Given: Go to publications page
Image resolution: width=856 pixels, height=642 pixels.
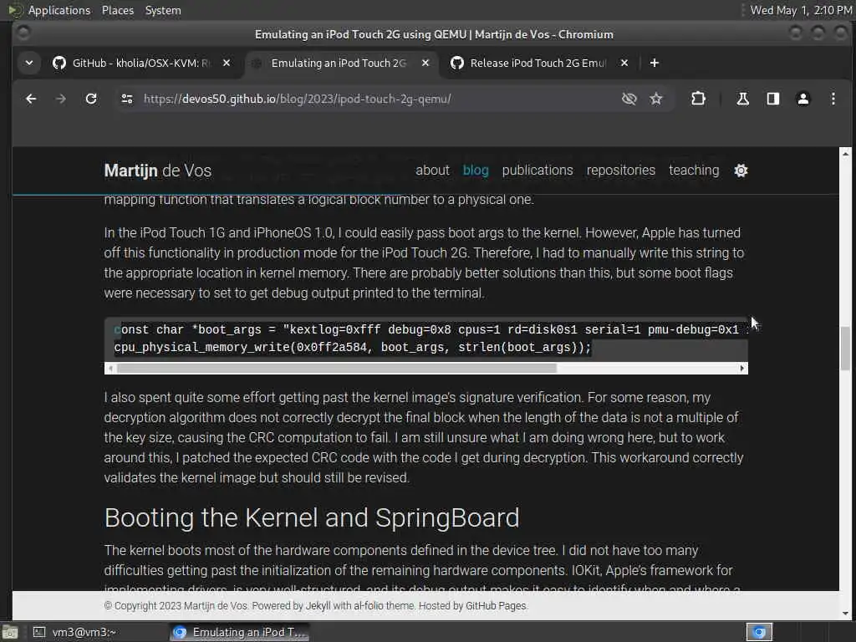Looking at the screenshot, I should pyautogui.click(x=538, y=171).
